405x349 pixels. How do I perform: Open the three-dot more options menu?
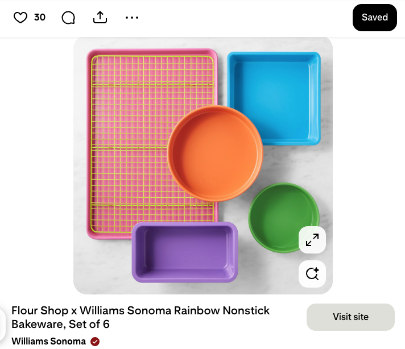click(132, 18)
